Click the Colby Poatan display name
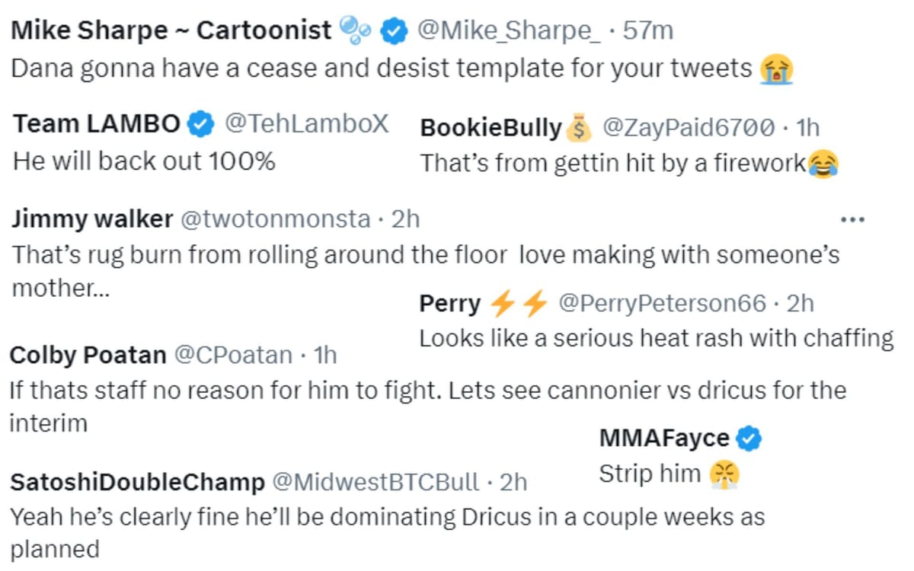 [88, 355]
